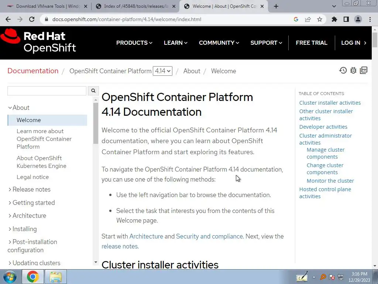Download the PDF version icon

click(364, 70)
